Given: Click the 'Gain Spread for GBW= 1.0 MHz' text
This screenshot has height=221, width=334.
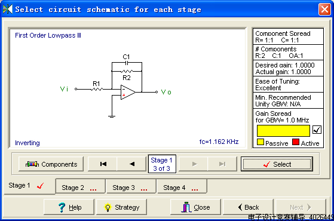Looking at the screenshot, I should (x=282, y=117).
